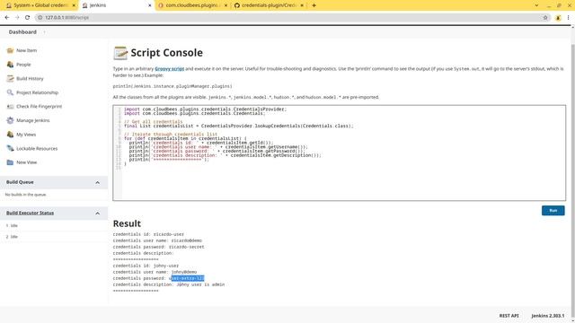This screenshot has width=575, height=323.
Task: Click the Manage Jenkins gear icon
Action: 10,120
